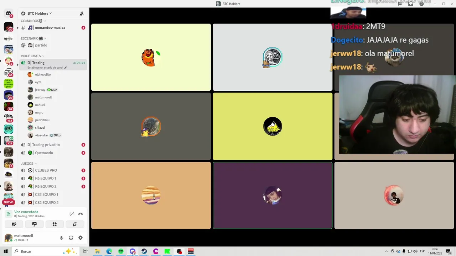Click user negro in voice list

pos(56,112)
